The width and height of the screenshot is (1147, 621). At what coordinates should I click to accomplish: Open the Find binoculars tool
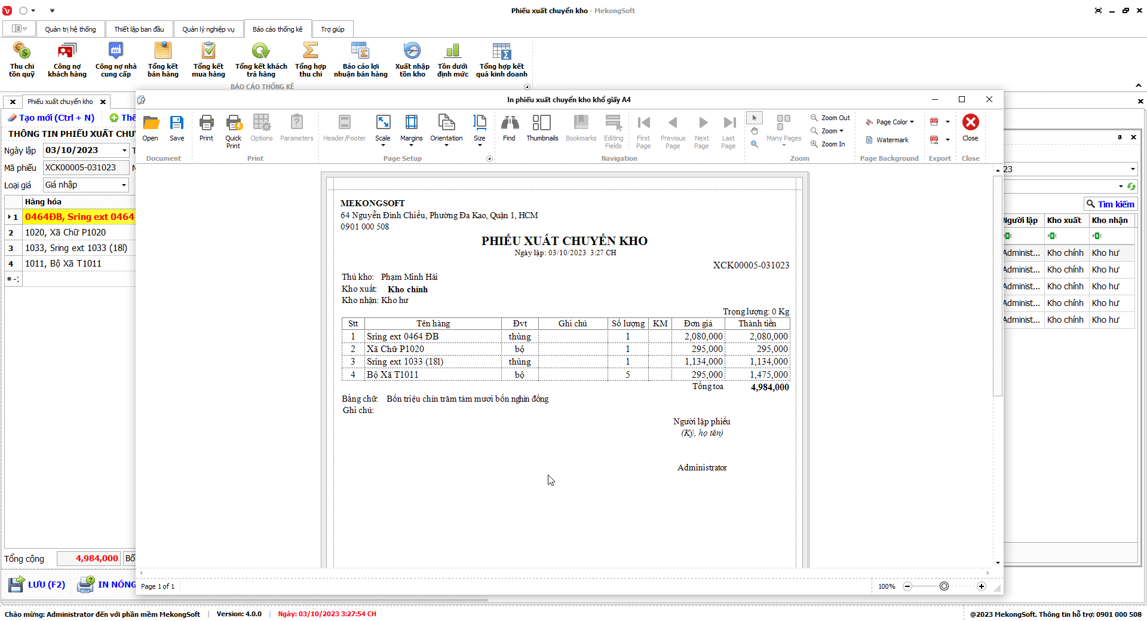(x=509, y=128)
